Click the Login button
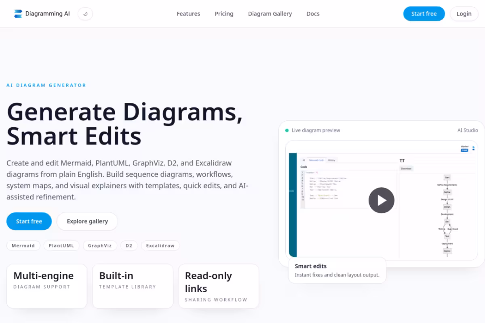This screenshot has height=323, width=485. pos(464,14)
